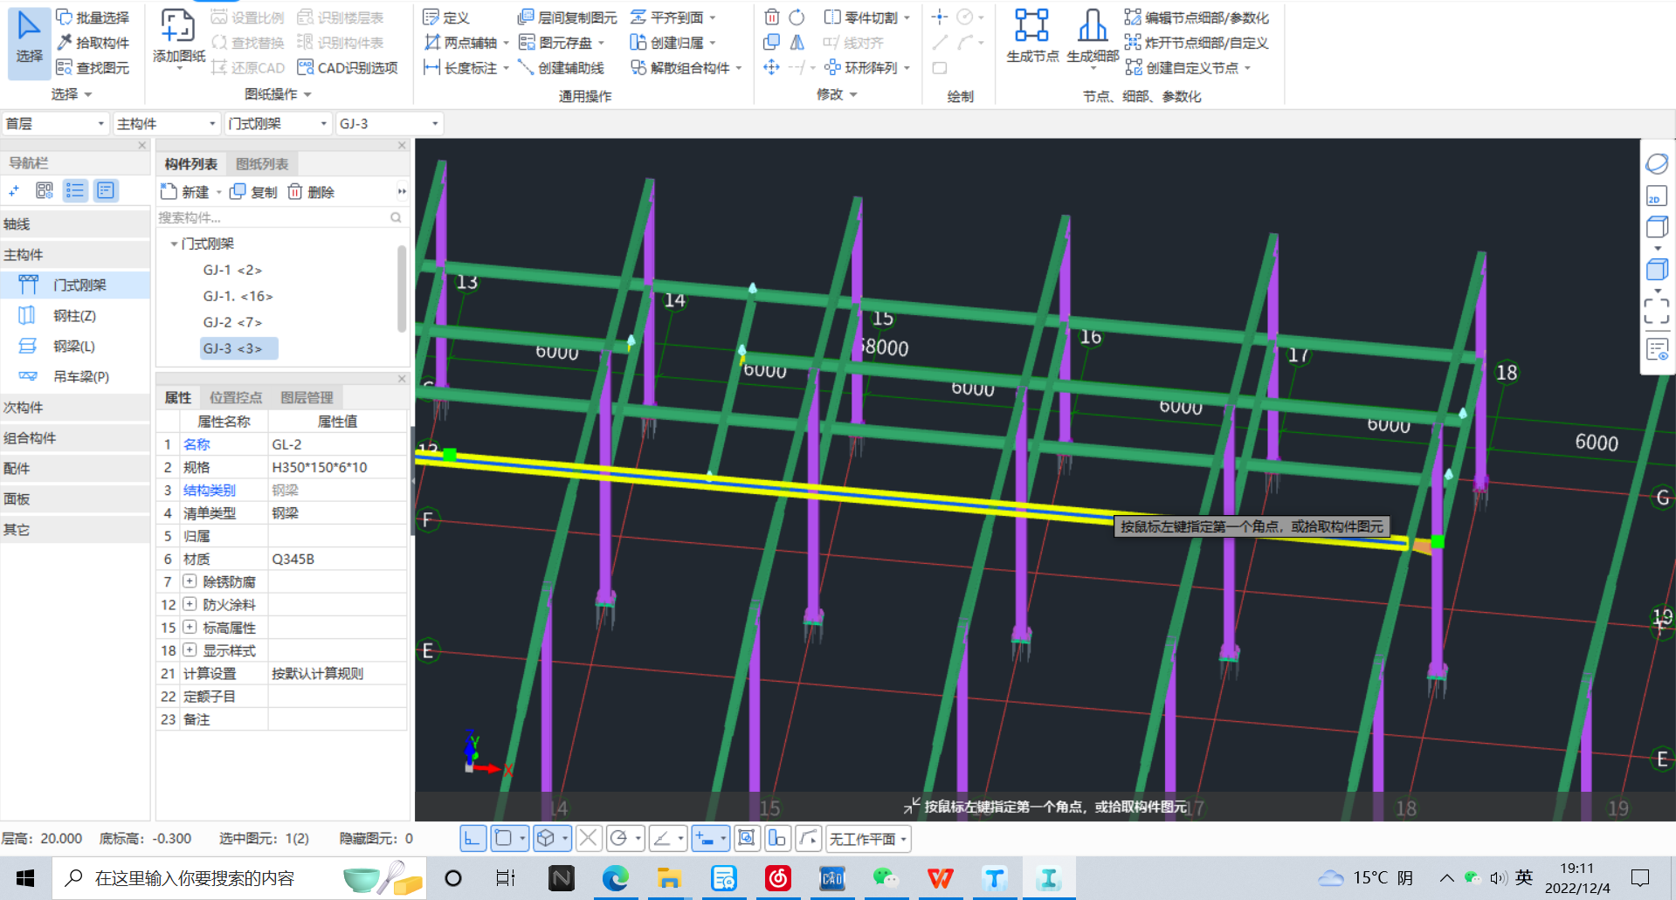Viewport: 1676px width, 900px height.
Task: Click the delete trash icon in 修改
Action: click(x=772, y=17)
